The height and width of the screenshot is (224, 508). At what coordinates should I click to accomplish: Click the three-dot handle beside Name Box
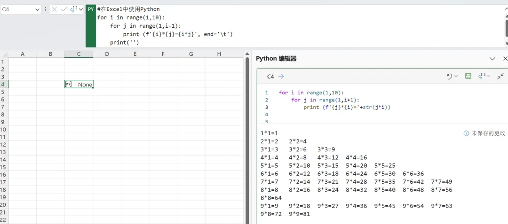pos(45,9)
